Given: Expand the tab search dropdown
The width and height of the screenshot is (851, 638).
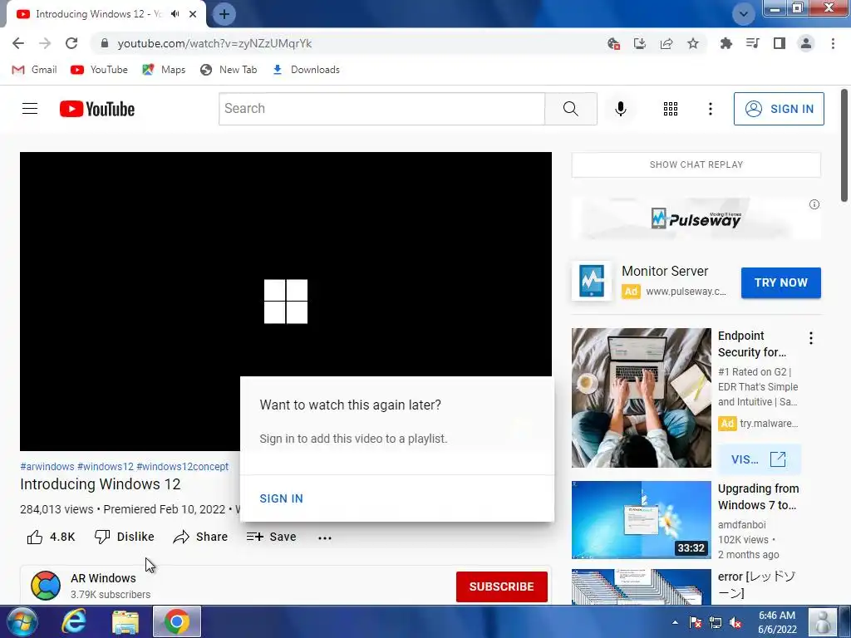Looking at the screenshot, I should (x=743, y=14).
